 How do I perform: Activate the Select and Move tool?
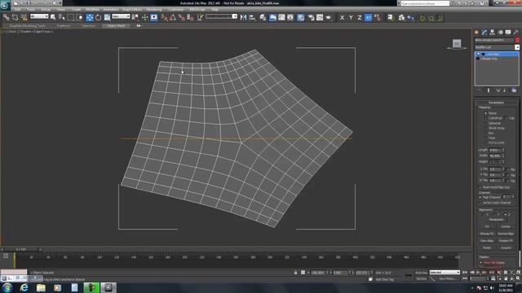[x=90, y=17]
